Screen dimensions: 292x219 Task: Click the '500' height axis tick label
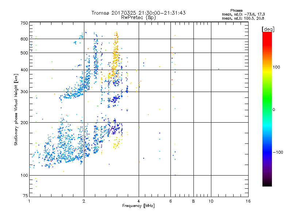click(24, 53)
